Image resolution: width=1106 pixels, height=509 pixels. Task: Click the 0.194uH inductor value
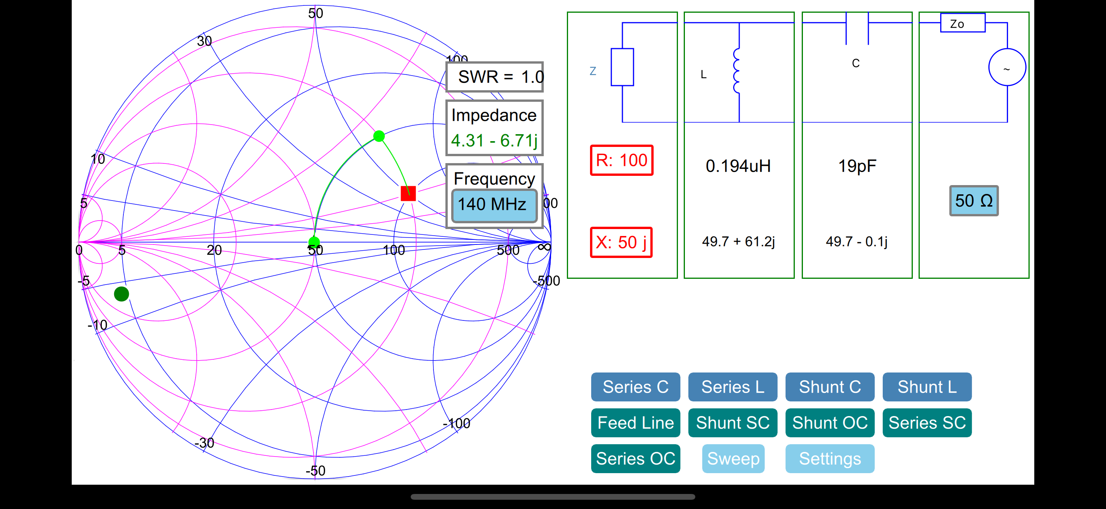click(738, 166)
